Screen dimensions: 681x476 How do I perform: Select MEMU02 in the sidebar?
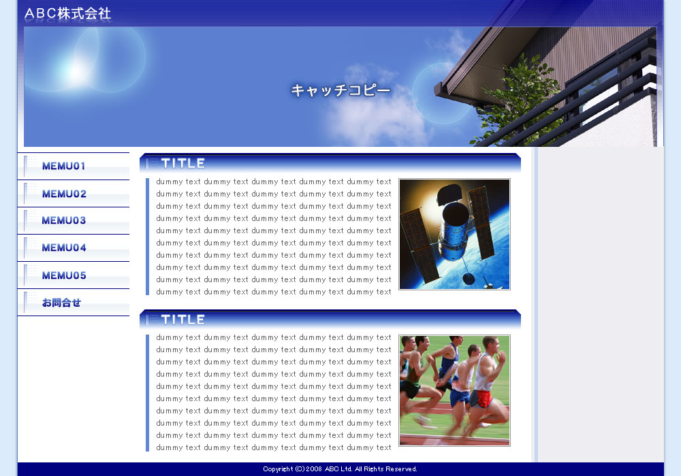[74, 194]
